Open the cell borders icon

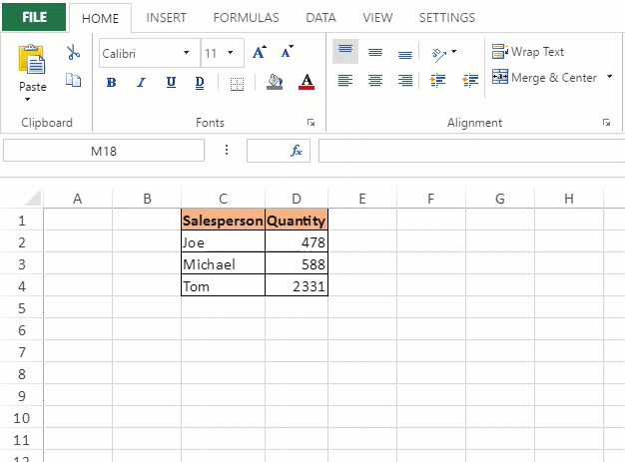coord(238,84)
